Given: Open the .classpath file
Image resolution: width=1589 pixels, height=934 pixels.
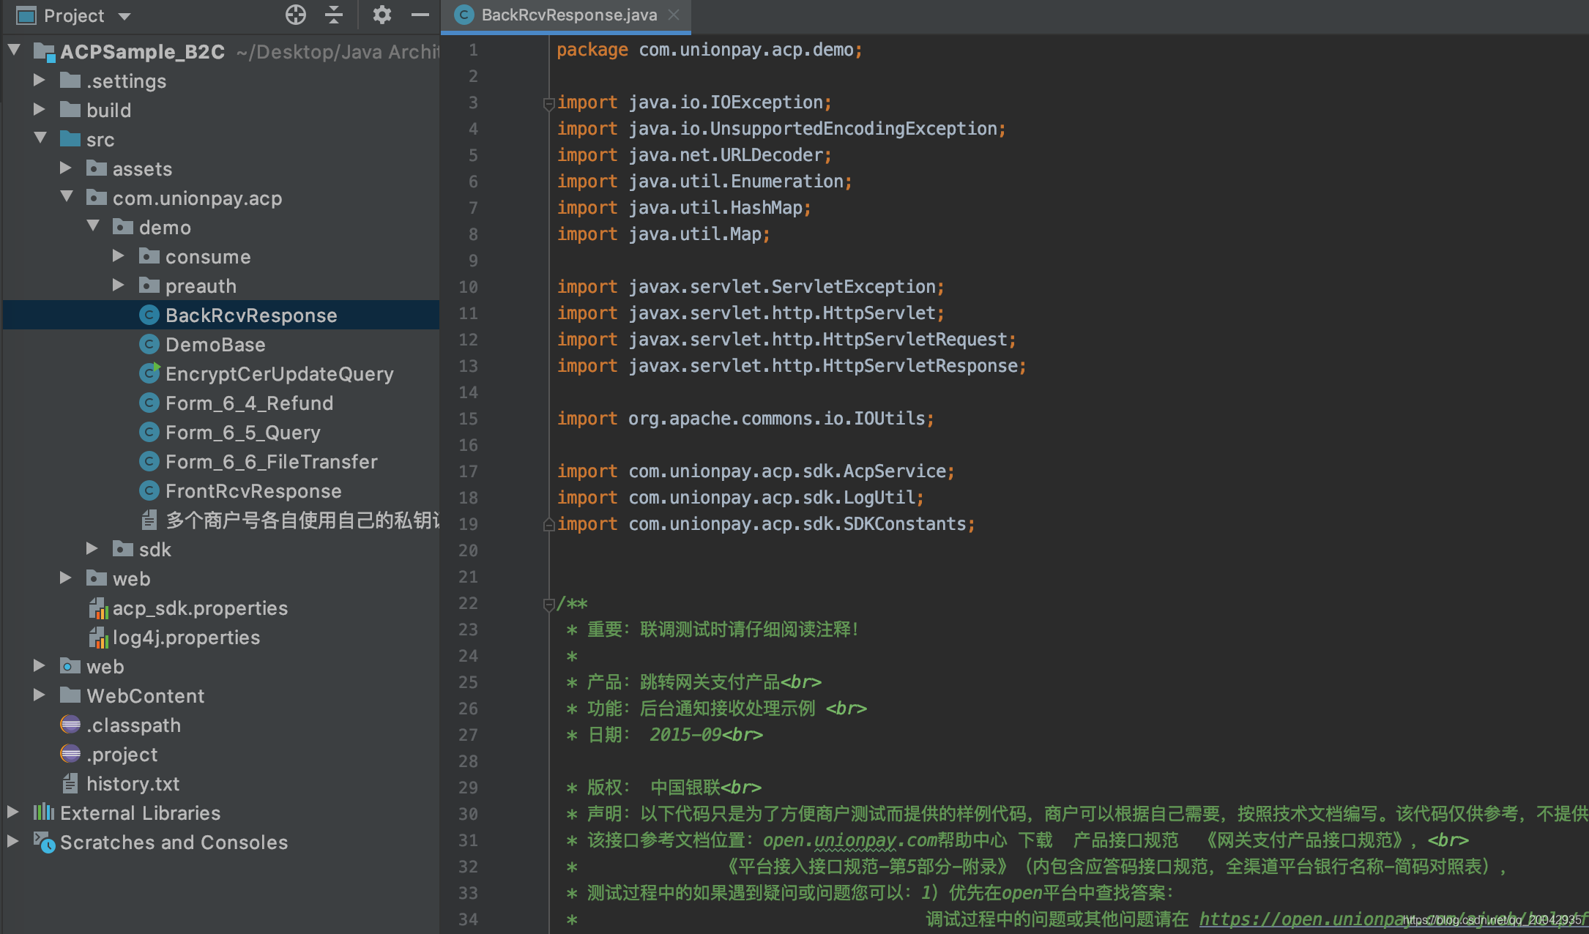Looking at the screenshot, I should 133,725.
